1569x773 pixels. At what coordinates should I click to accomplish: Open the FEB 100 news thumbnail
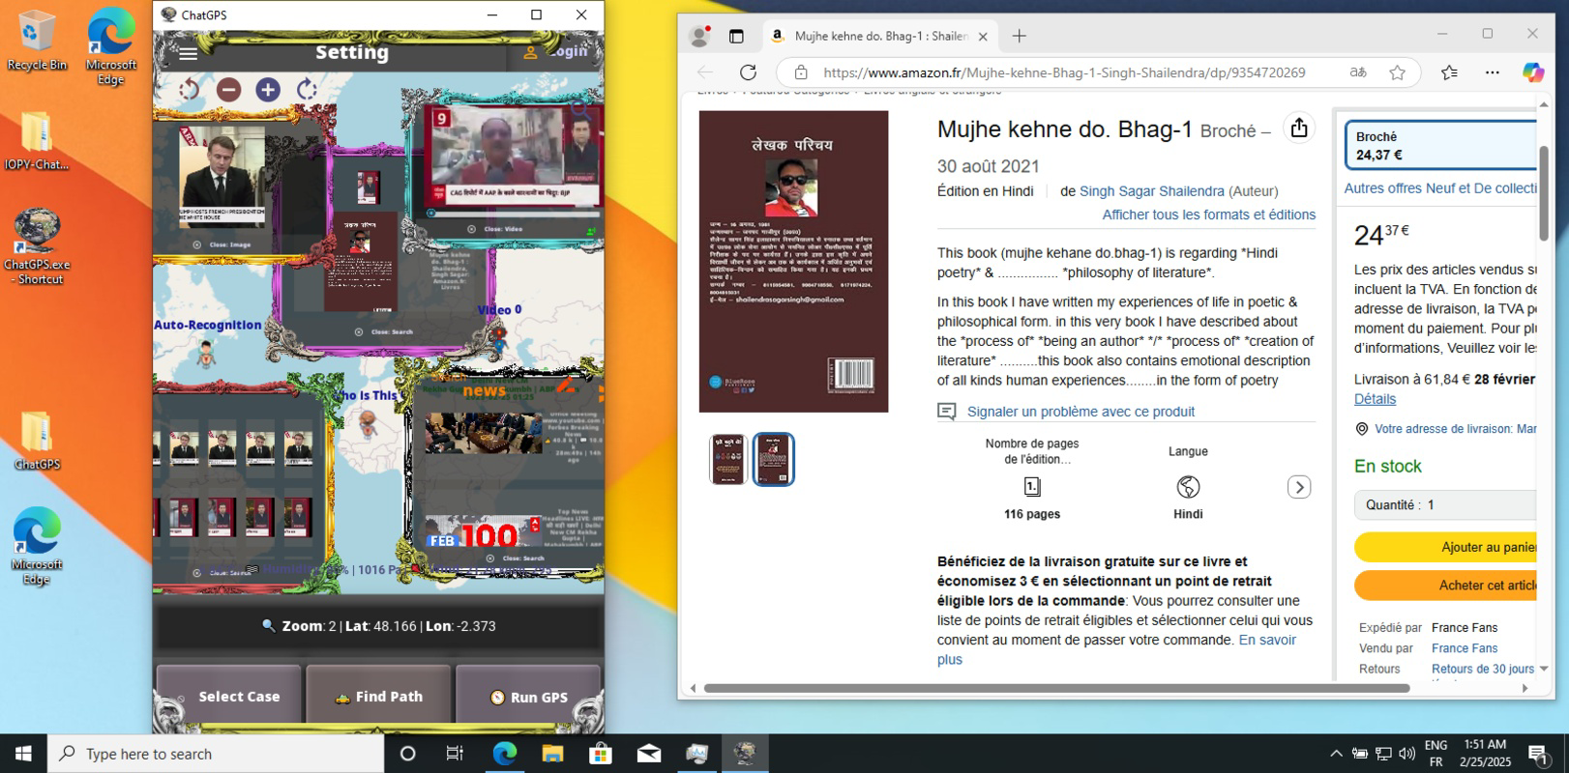coord(483,532)
